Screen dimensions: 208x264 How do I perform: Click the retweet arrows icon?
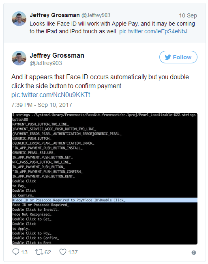click(39, 252)
